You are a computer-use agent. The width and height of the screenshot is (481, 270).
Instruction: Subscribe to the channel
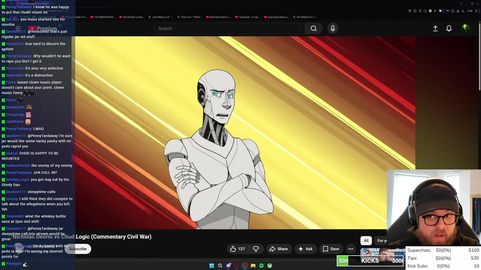pos(78,249)
